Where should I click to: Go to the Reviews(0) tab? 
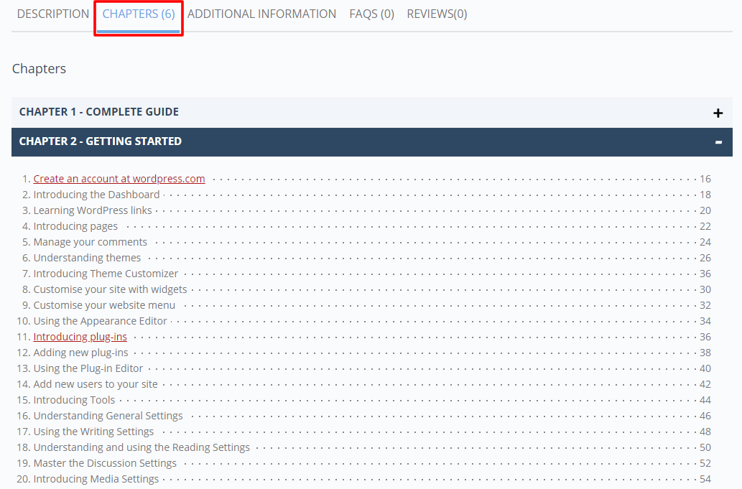click(437, 14)
